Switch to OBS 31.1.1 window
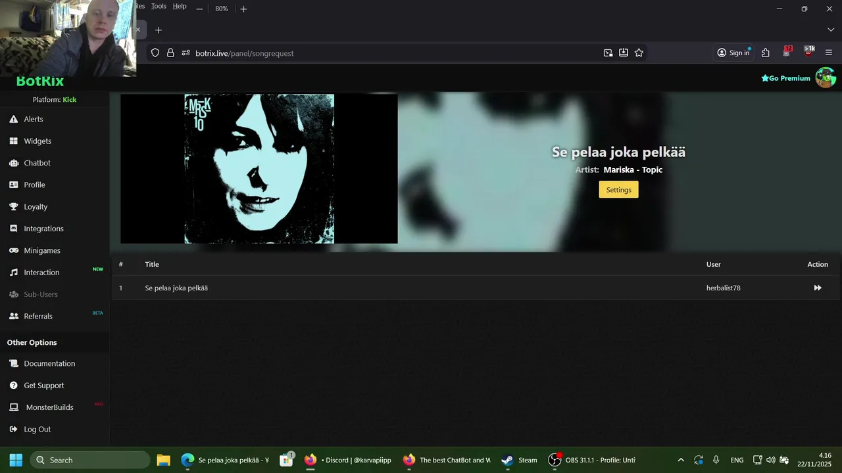Image resolution: width=842 pixels, height=473 pixels. pos(592,460)
